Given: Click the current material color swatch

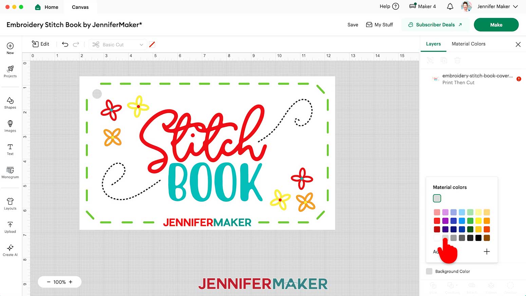Looking at the screenshot, I should (x=437, y=198).
